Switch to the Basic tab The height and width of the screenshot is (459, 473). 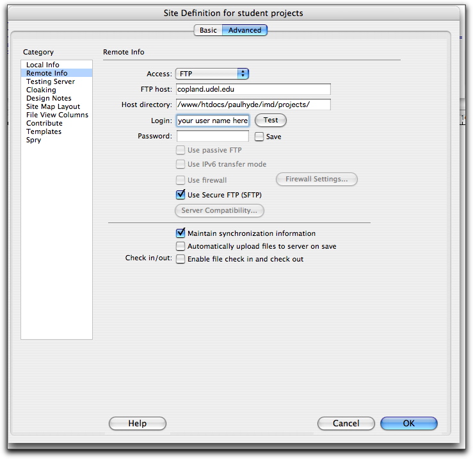click(208, 30)
